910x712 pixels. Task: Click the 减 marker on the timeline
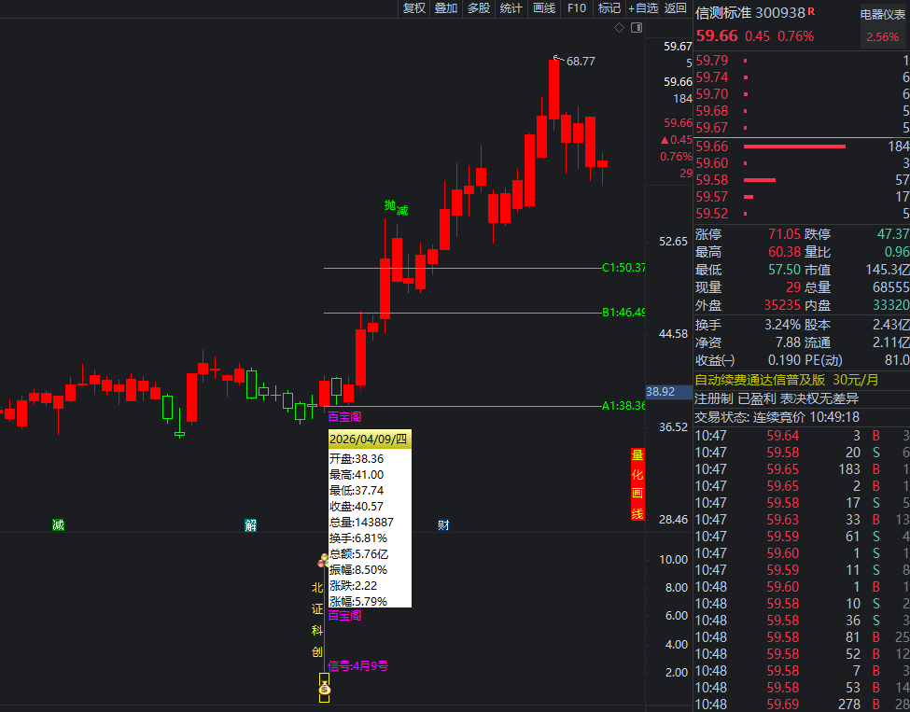point(58,525)
